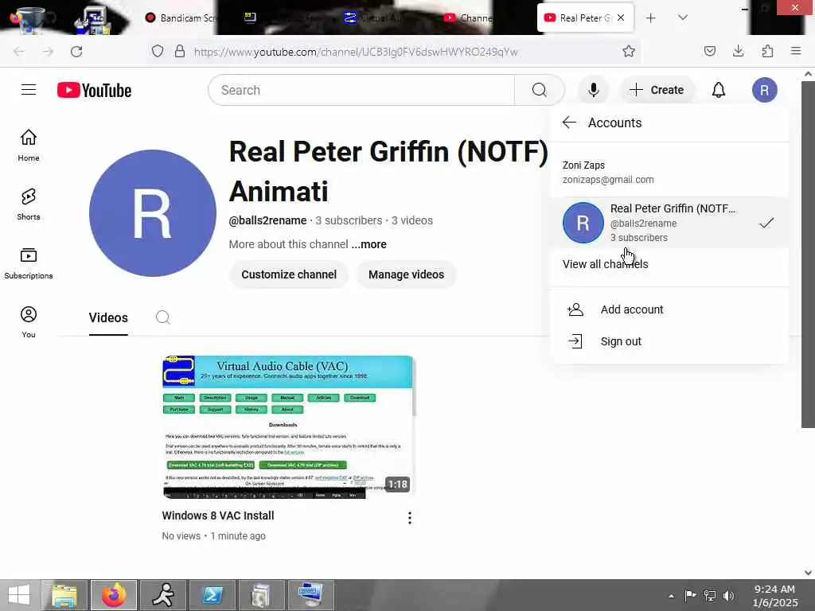Image resolution: width=815 pixels, height=611 pixels.
Task: Click the Create button
Action: click(x=657, y=90)
